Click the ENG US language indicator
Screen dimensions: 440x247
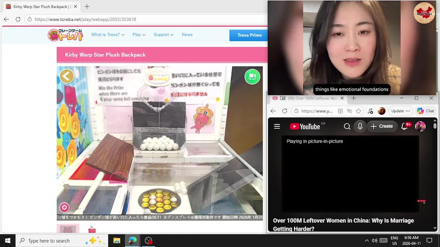pos(394,240)
